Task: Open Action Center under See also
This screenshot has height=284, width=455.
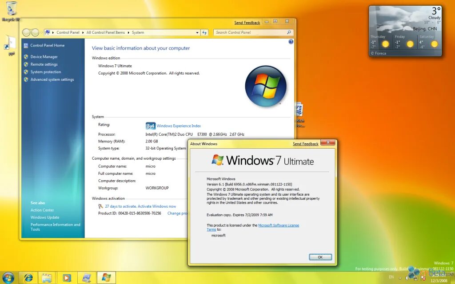Action: coord(42,210)
